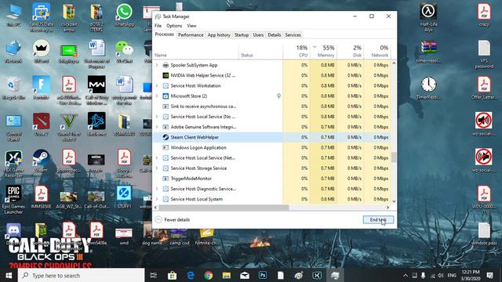
Task: Open Microsoft Store from the taskbar
Action: pyautogui.click(x=173, y=275)
